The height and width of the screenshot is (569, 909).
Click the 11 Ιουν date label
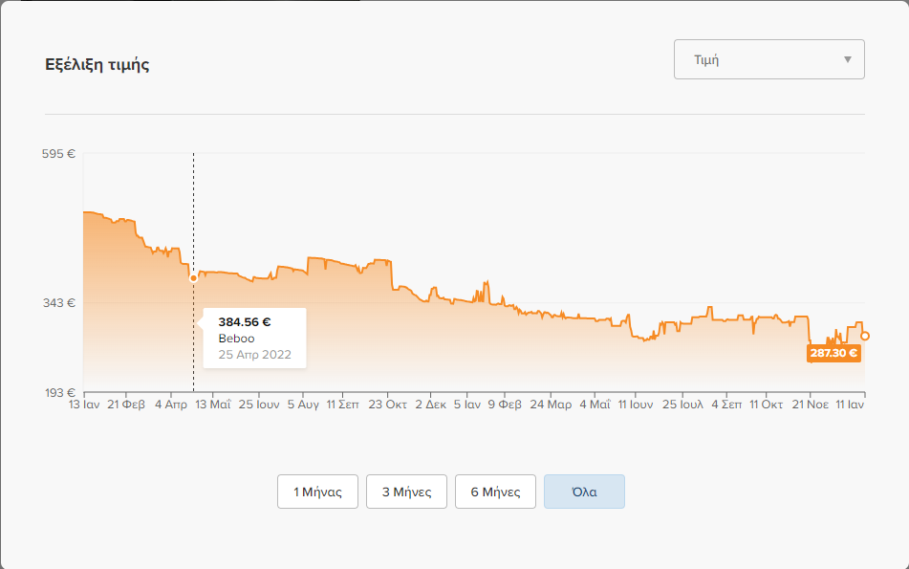[x=636, y=405]
